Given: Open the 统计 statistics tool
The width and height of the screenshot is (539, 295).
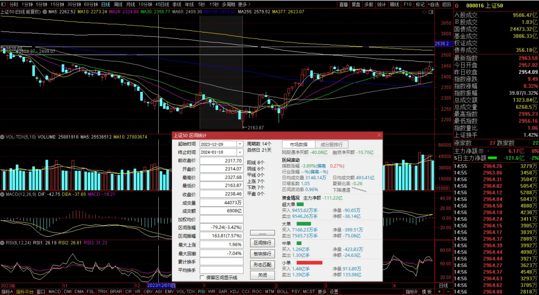Looking at the screenshot, I should [x=382, y=4].
